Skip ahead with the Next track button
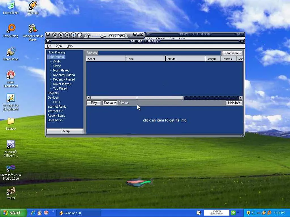 coord(80,35)
